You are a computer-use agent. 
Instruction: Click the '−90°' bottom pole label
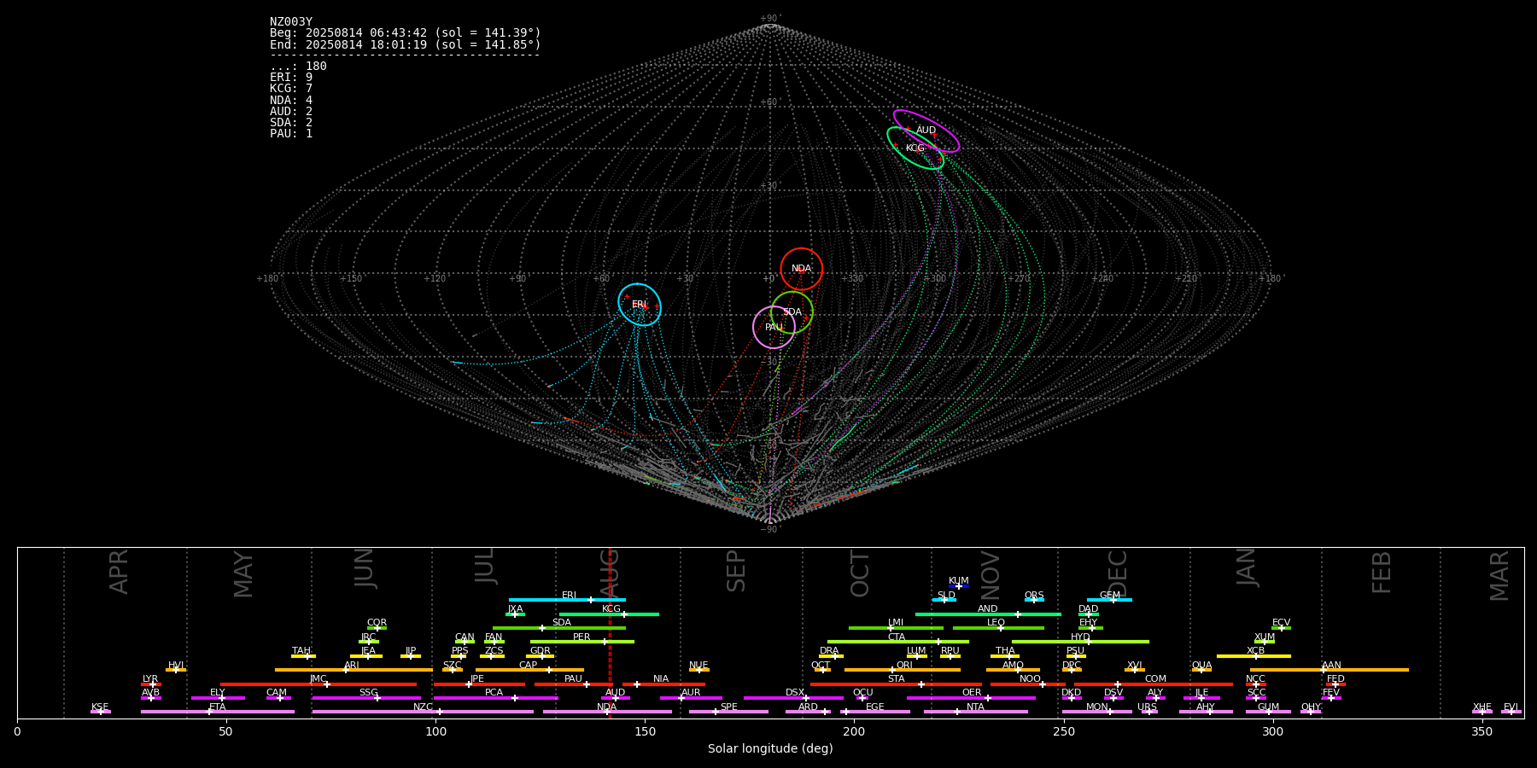pyautogui.click(x=770, y=530)
